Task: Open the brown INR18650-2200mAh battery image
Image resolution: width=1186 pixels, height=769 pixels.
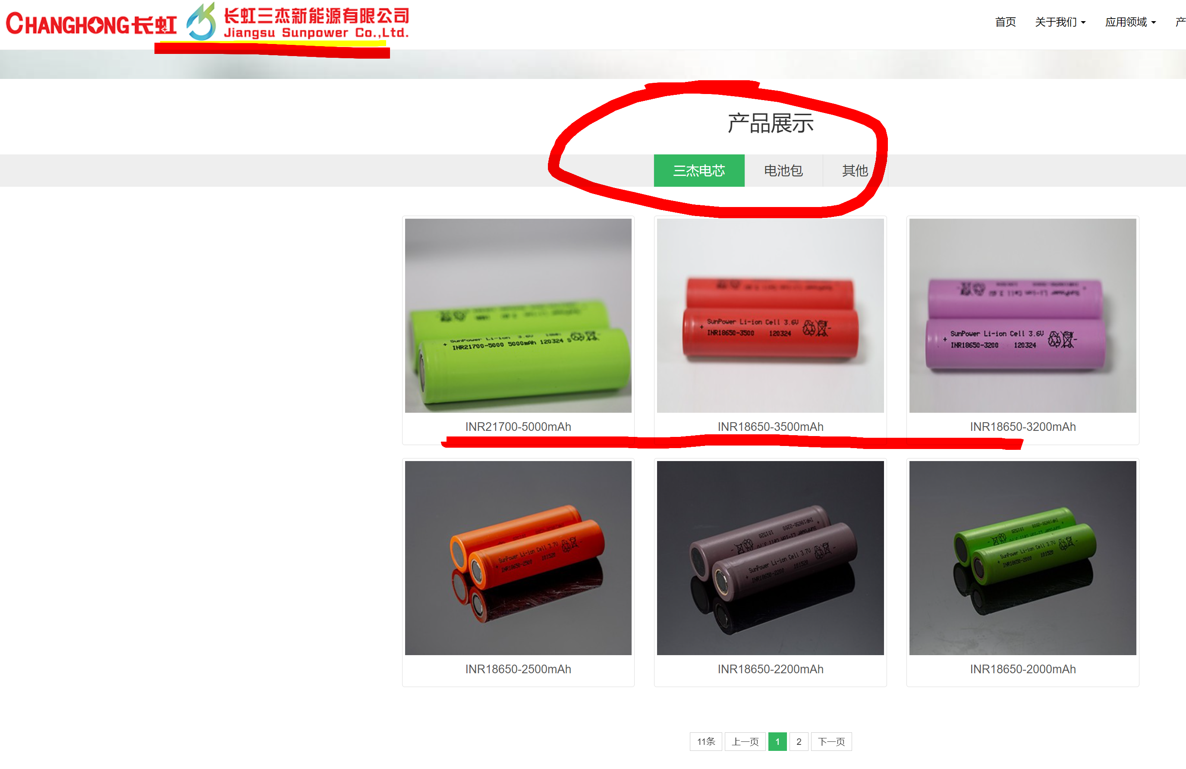Action: 770,557
